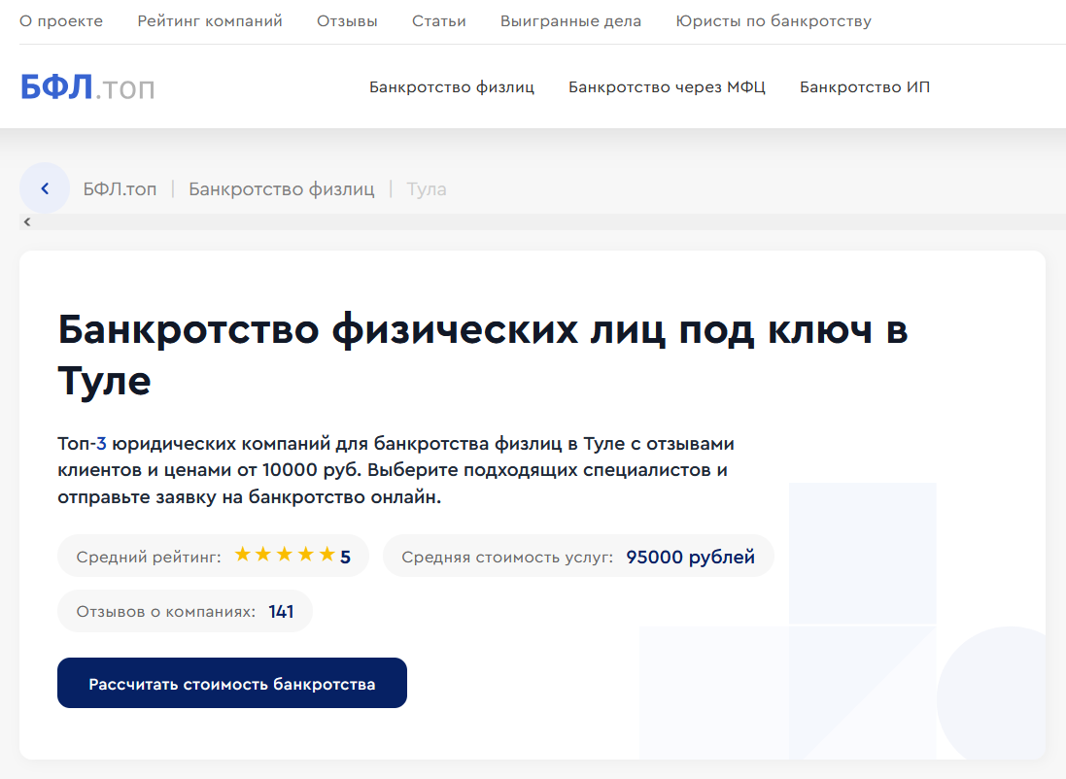Viewport: 1066px width, 779px height.
Task: Click the 141 reviews count
Action: [x=281, y=611]
